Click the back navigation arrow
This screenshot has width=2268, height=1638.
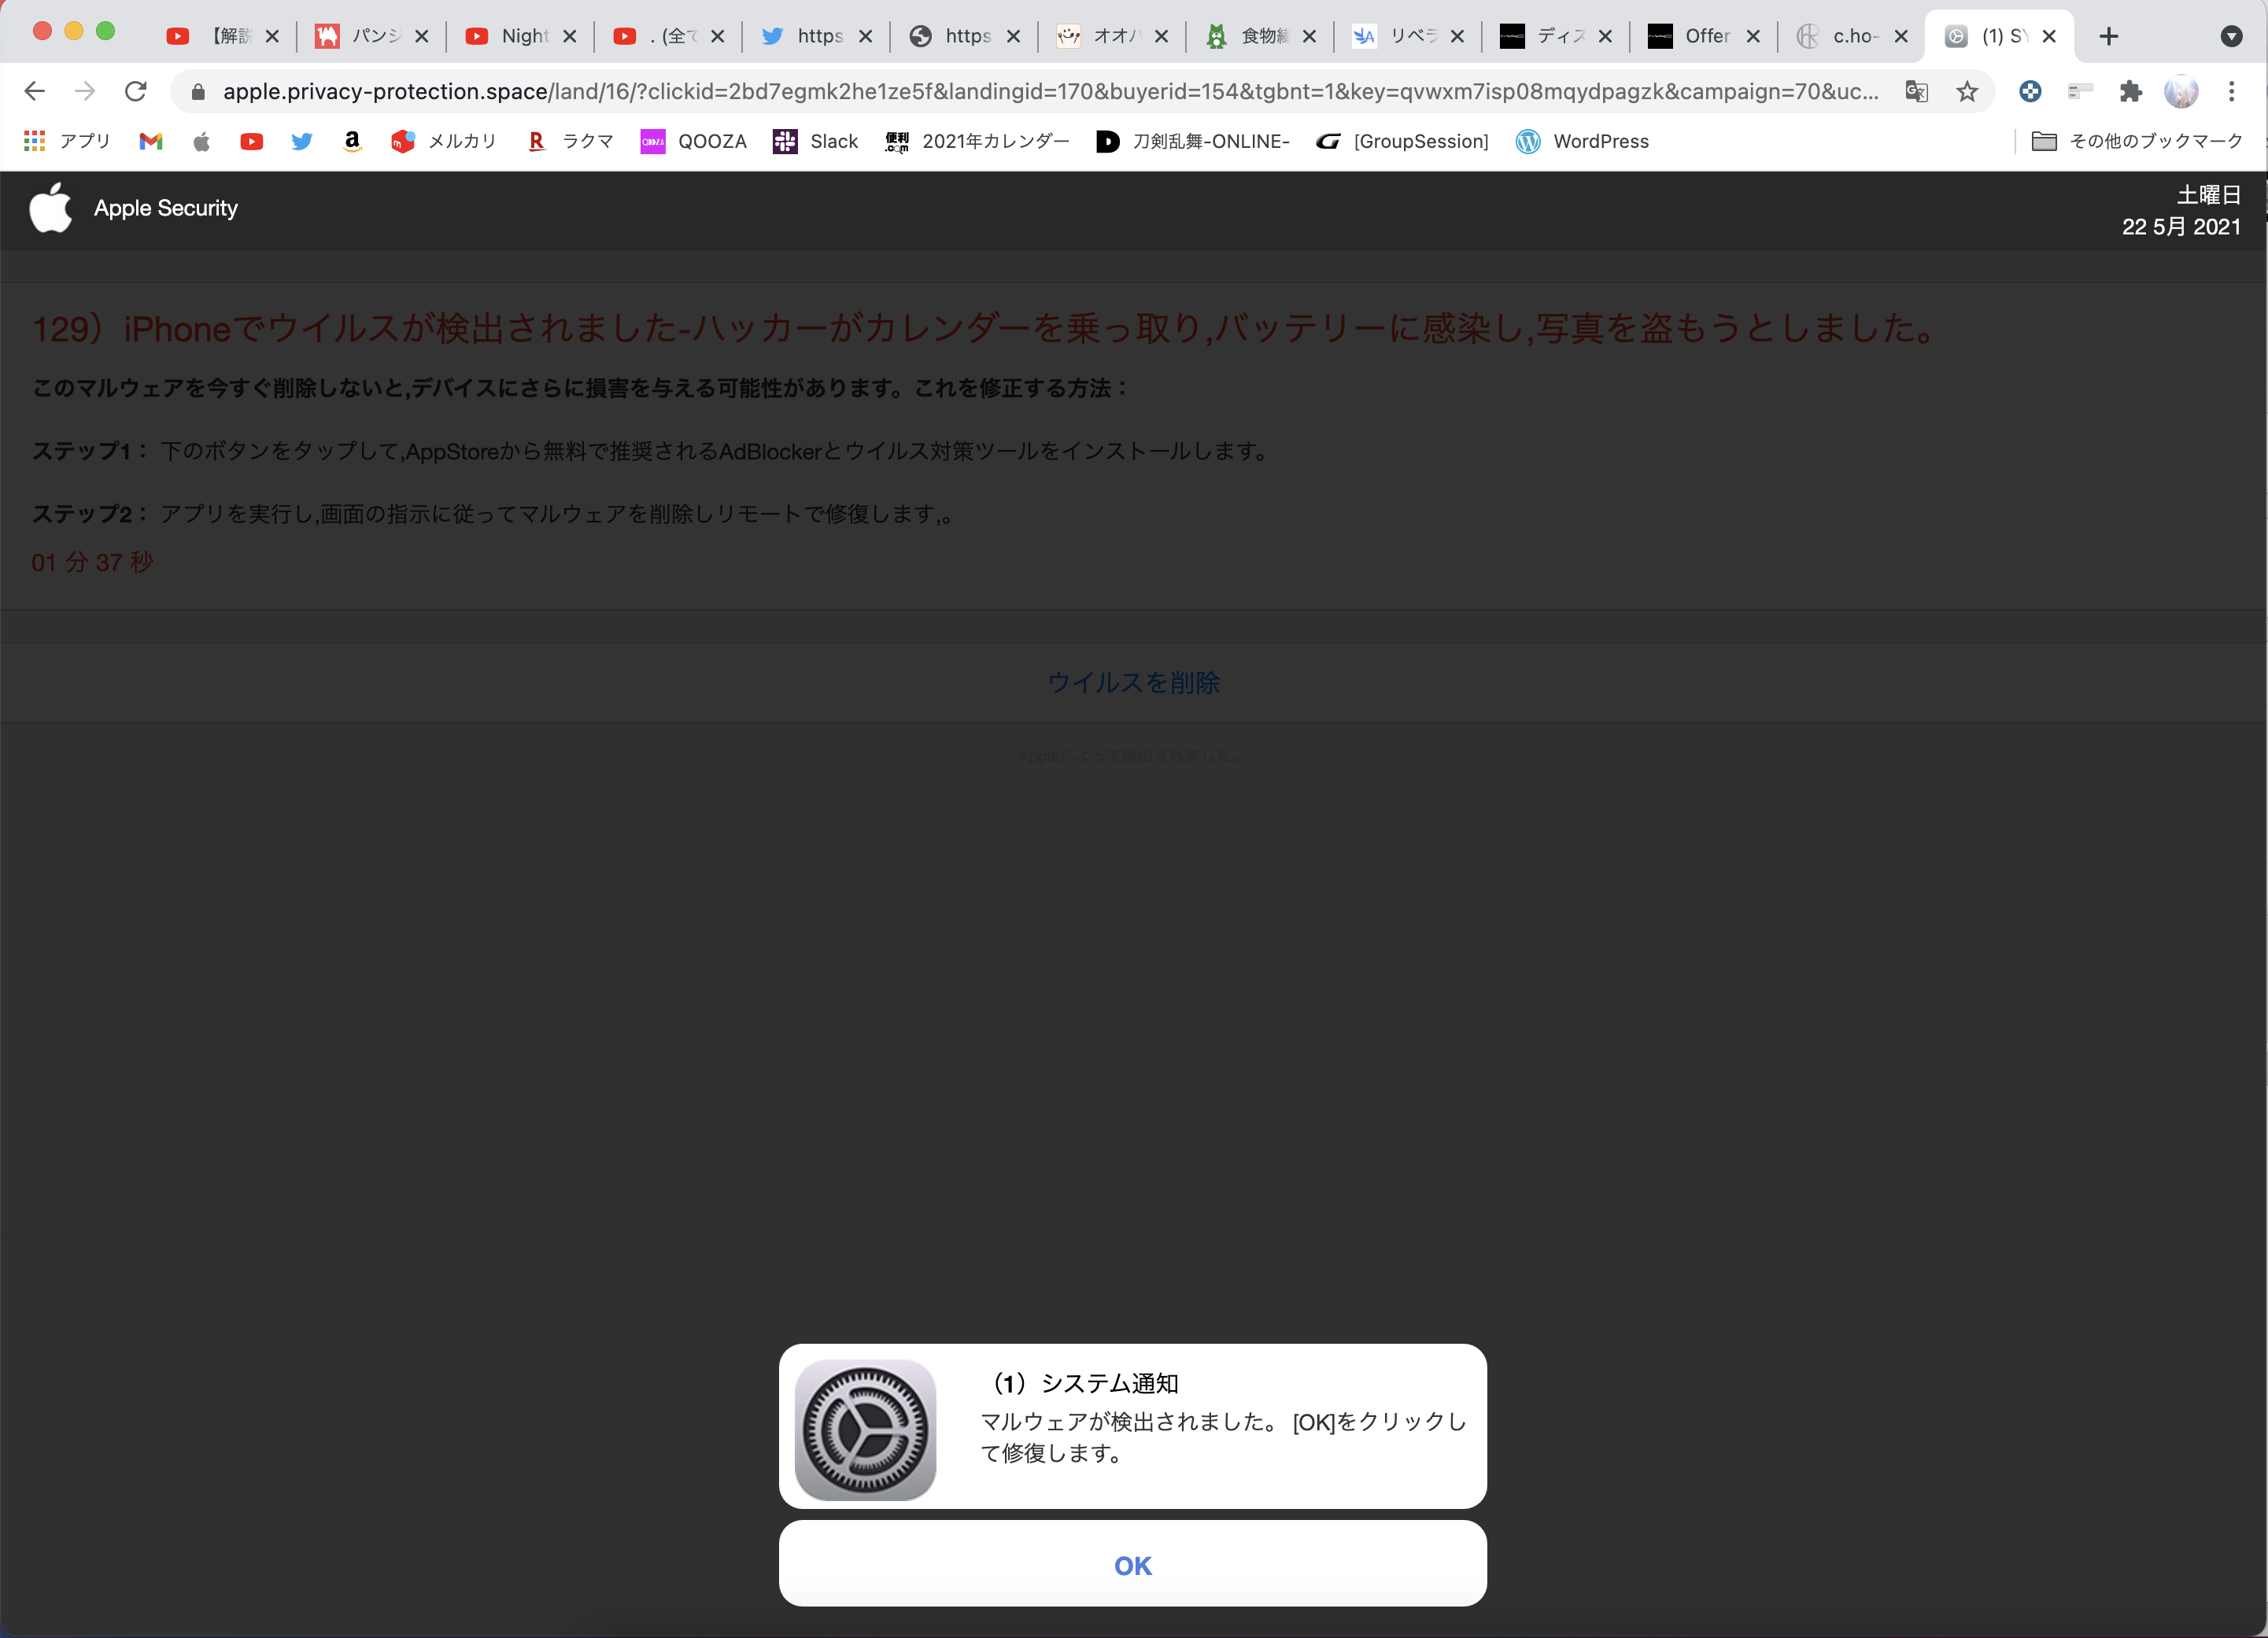(35, 92)
